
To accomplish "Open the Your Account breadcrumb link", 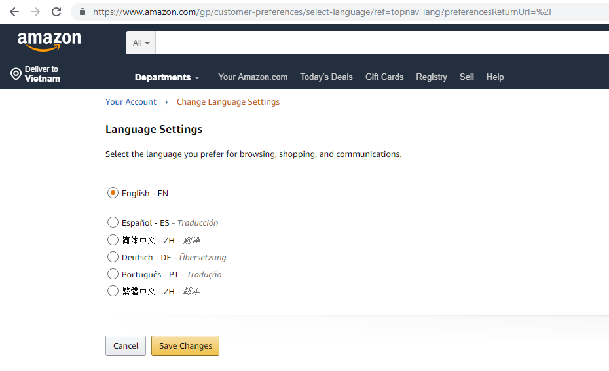I will pyautogui.click(x=131, y=101).
